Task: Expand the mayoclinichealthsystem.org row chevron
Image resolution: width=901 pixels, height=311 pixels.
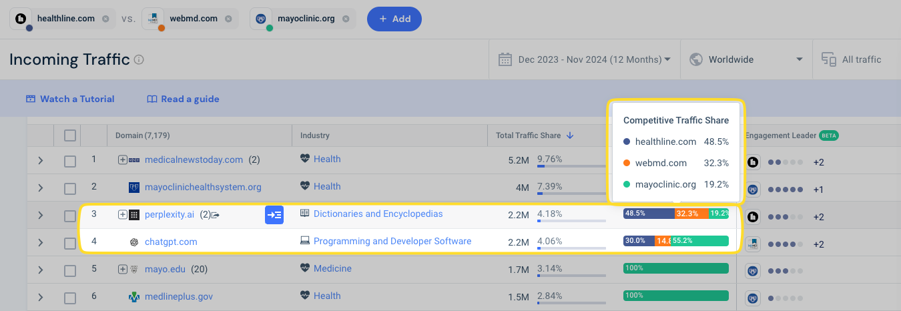Action: tap(40, 188)
